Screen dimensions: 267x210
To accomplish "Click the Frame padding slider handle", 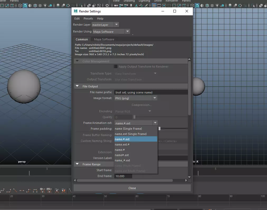I will click(x=159, y=129).
